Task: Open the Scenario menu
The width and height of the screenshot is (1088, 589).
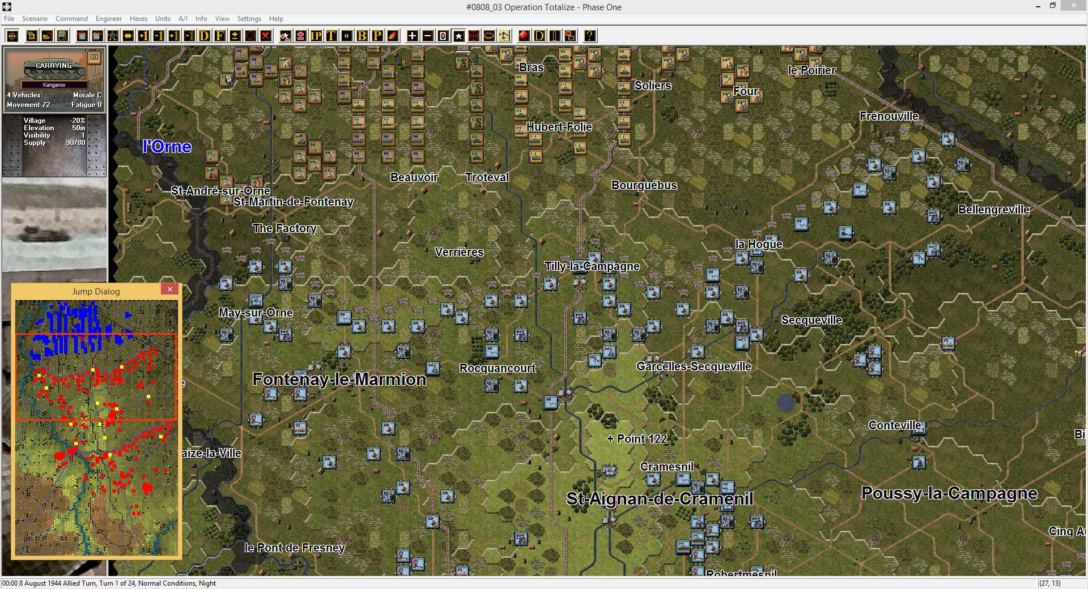Action: [35, 19]
